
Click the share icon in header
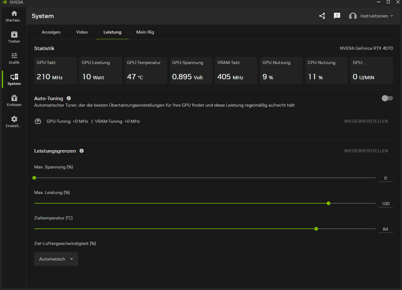point(322,16)
